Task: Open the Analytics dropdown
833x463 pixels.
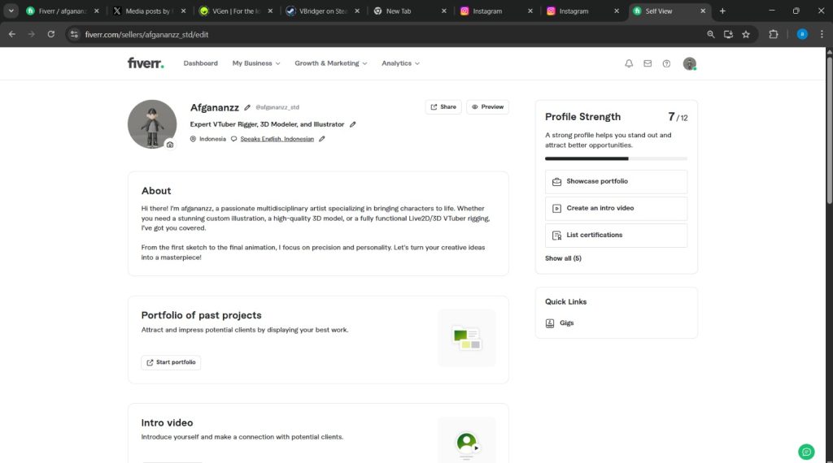Action: (x=400, y=63)
